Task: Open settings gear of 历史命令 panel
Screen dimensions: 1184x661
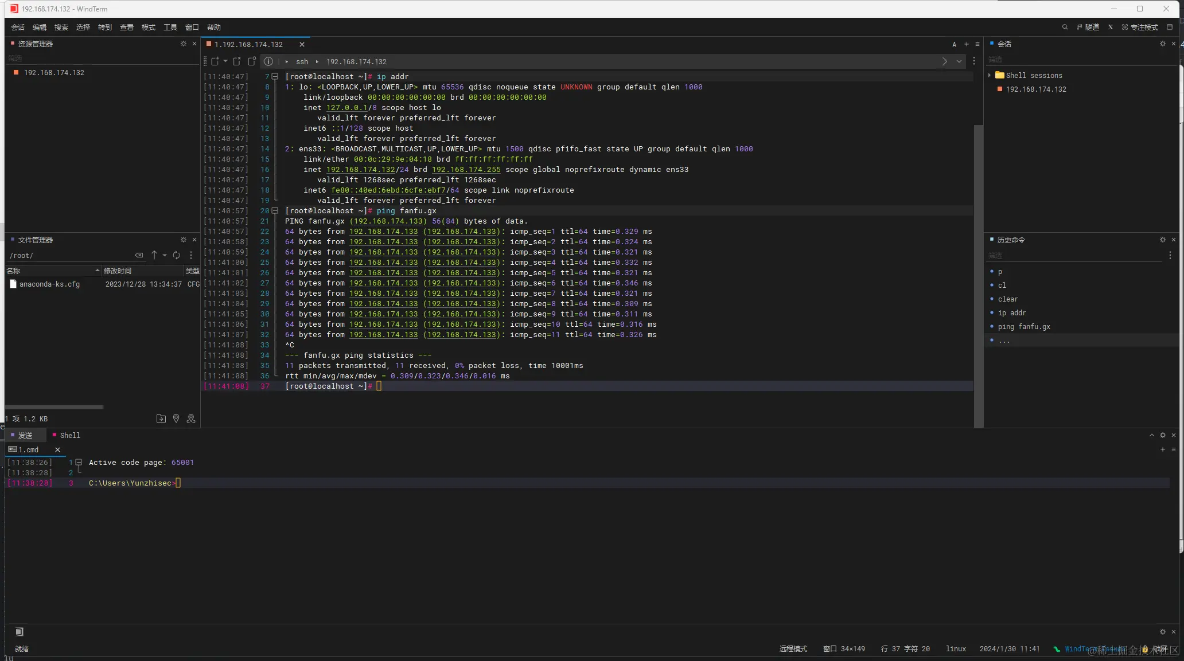Action: (1163, 240)
